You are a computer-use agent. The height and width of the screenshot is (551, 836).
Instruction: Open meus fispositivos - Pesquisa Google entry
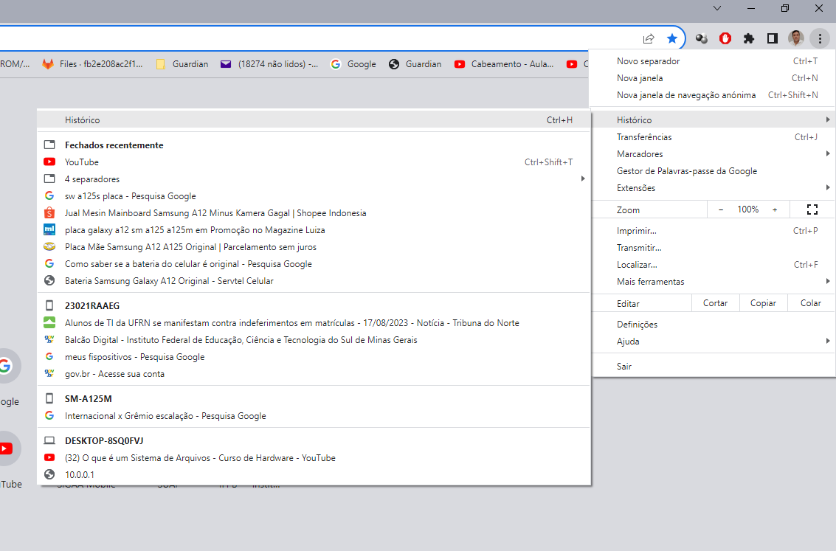point(314,357)
